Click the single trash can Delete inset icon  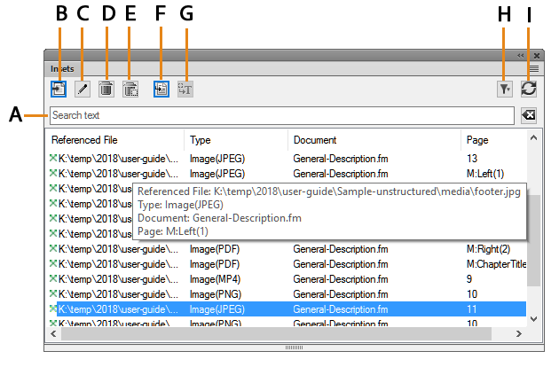(x=106, y=89)
